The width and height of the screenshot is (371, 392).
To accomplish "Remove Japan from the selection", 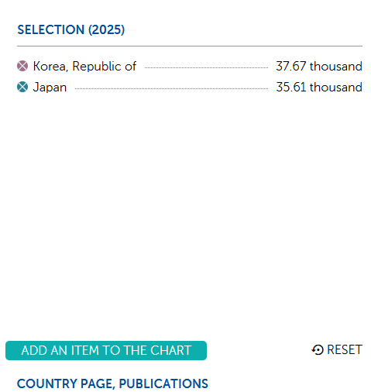I will [x=22, y=87].
